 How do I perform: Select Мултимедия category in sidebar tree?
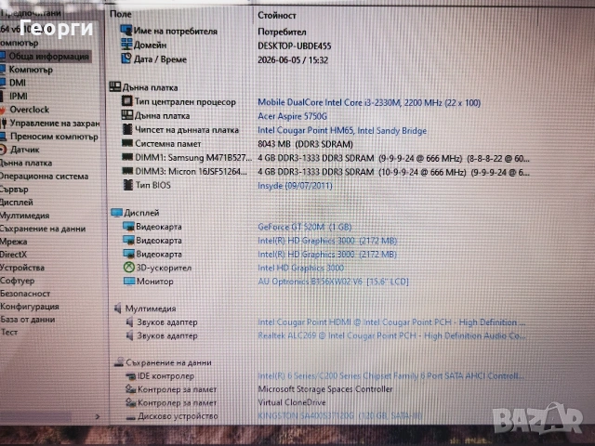(x=25, y=216)
